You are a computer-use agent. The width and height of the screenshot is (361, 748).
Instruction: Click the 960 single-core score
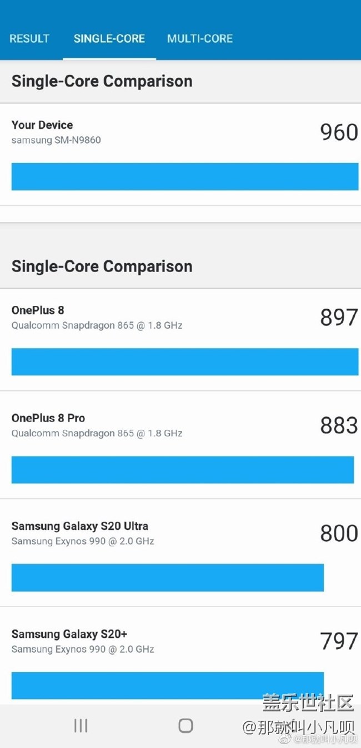coord(339,132)
